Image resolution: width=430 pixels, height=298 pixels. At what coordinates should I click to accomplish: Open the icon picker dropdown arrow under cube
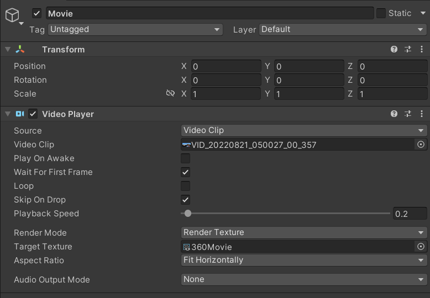(x=22, y=24)
